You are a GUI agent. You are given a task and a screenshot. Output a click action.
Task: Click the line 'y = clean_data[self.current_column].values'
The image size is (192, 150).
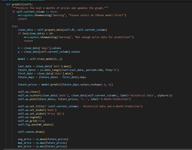[x=49, y=52]
